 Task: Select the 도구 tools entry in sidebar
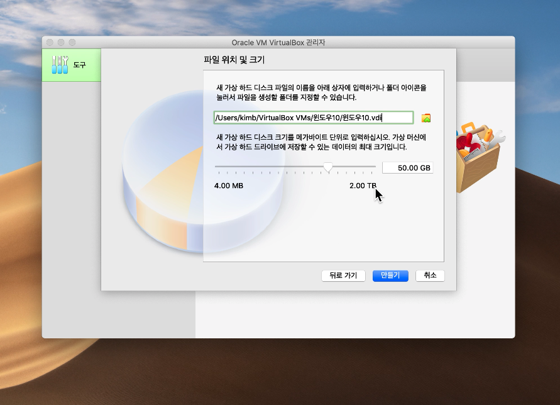click(x=72, y=65)
